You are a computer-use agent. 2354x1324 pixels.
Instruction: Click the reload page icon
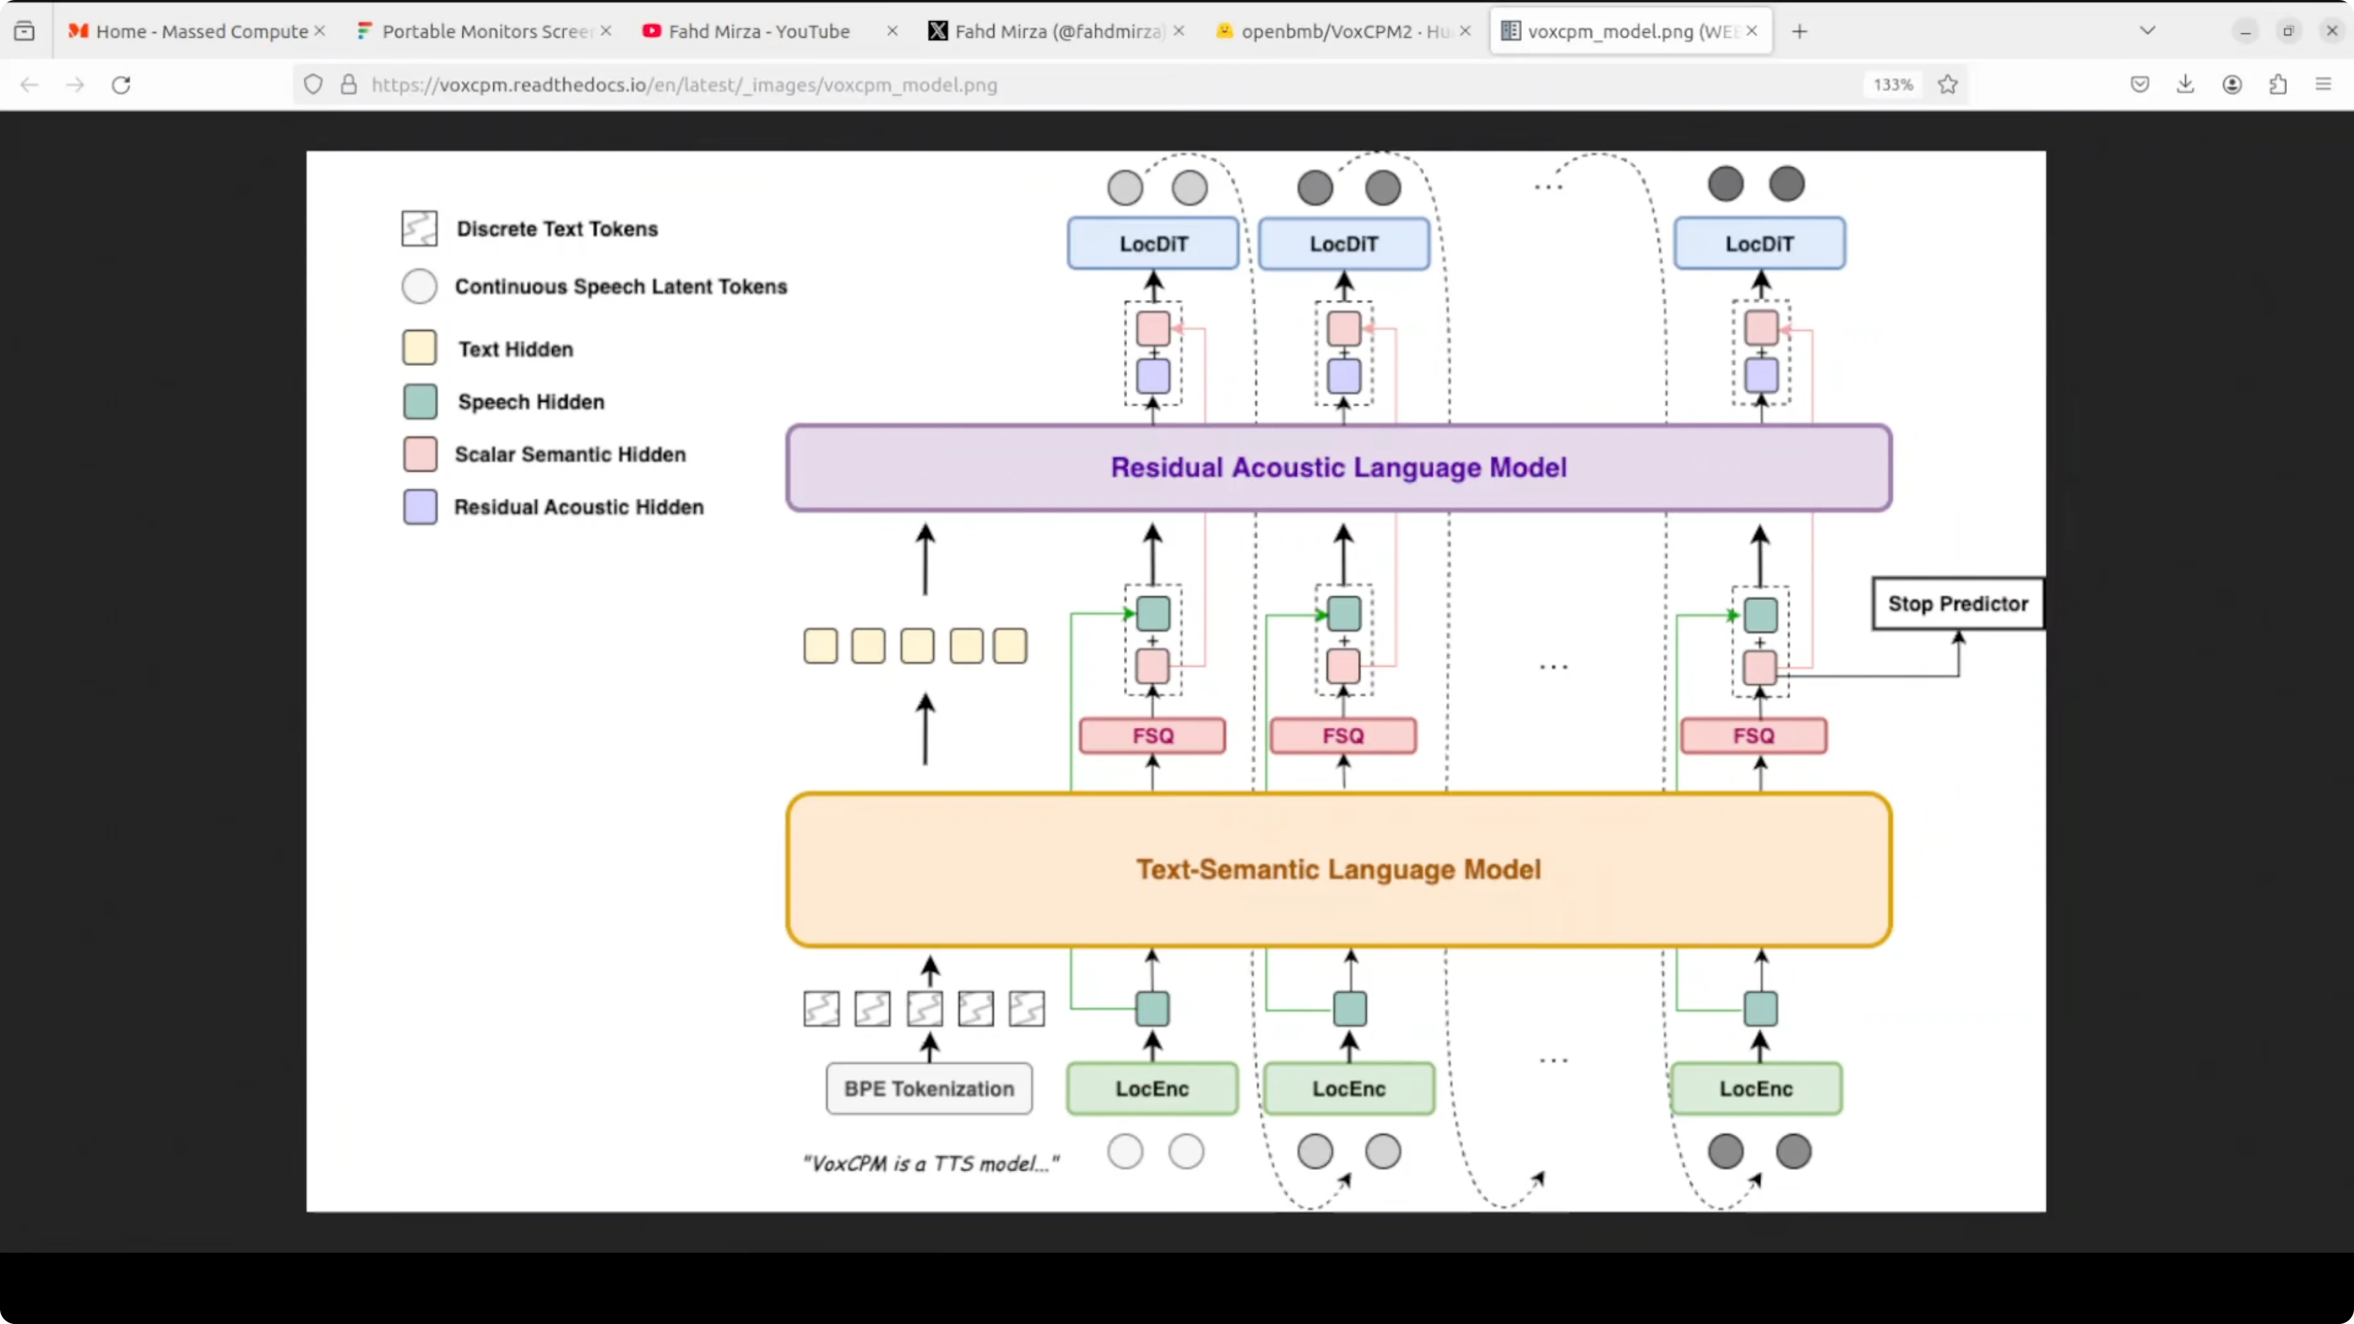pos(121,85)
